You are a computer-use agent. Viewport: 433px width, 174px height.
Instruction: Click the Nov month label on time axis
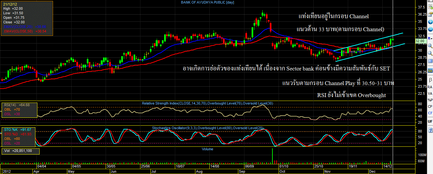pos(327,171)
